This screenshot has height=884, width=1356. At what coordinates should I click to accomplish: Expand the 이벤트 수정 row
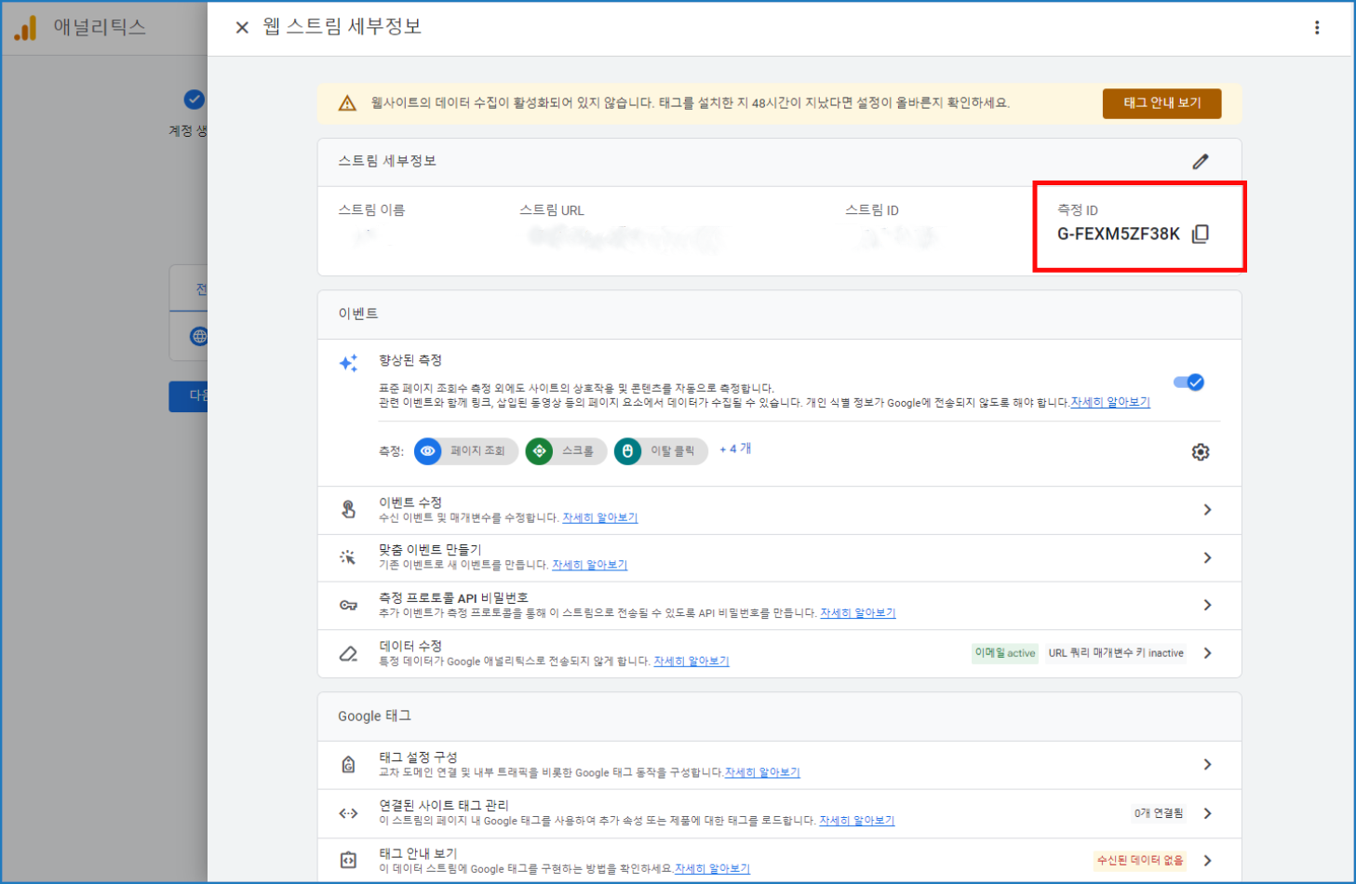point(1207,510)
